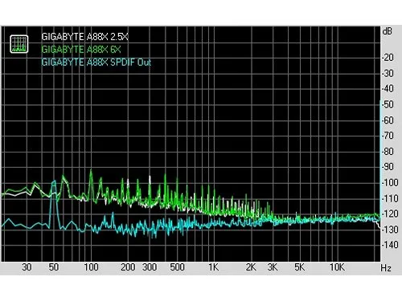Click the "2K" frequency axis label
This screenshot has width=402, height=301.
251,267
